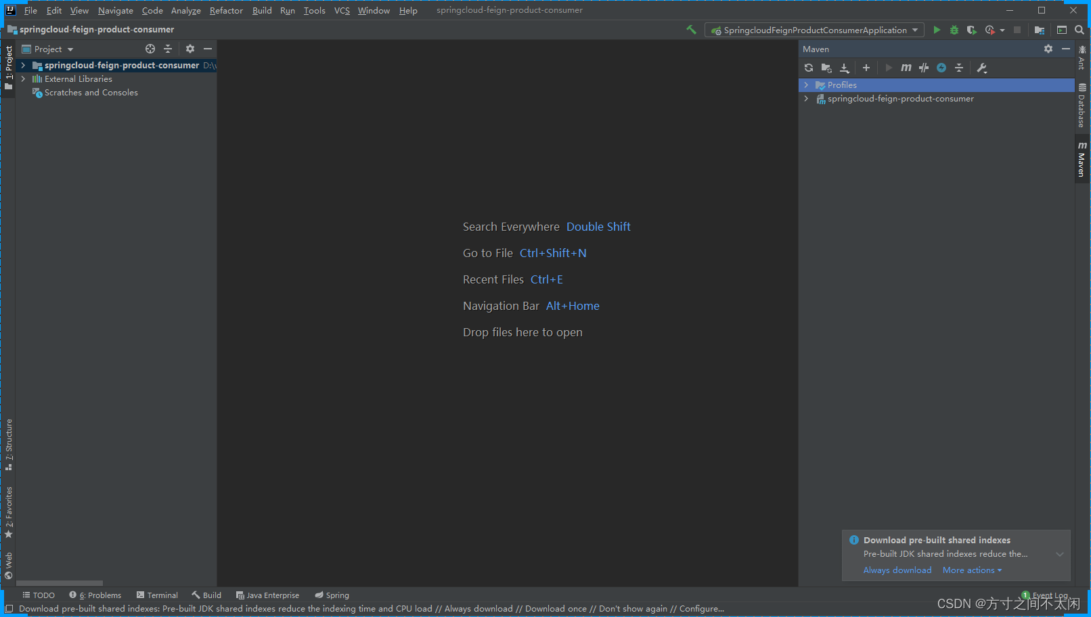Screen dimensions: 1091x617
Task: Click the green hammer Build Project icon
Action: coord(691,30)
